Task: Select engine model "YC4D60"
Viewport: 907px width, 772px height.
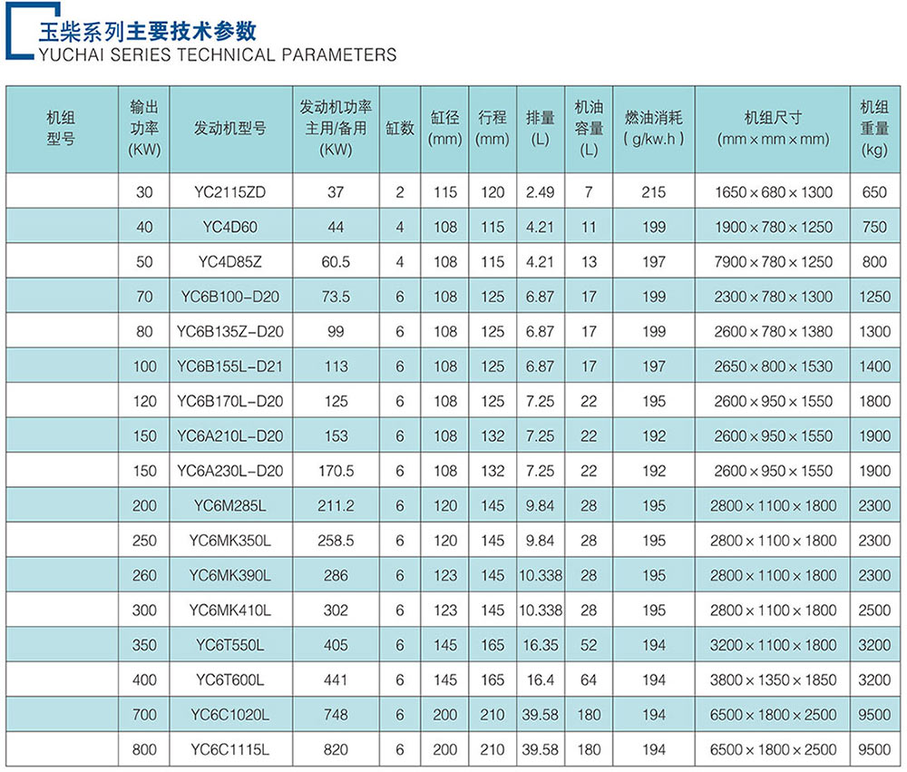Action: [x=230, y=227]
